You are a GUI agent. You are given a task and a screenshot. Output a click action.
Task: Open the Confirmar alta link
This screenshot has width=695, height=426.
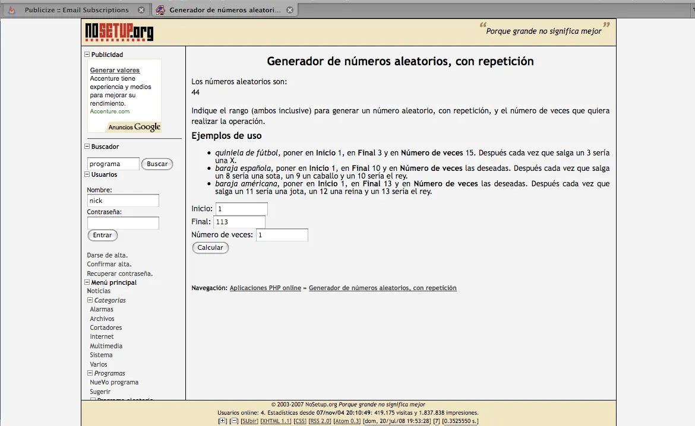click(109, 265)
